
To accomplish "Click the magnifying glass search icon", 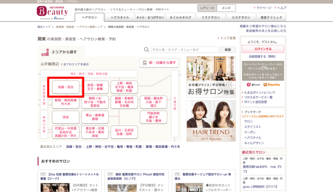I will (146, 50).
